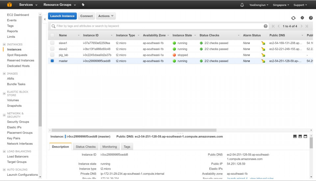Click the Launch Instance button

62,16
